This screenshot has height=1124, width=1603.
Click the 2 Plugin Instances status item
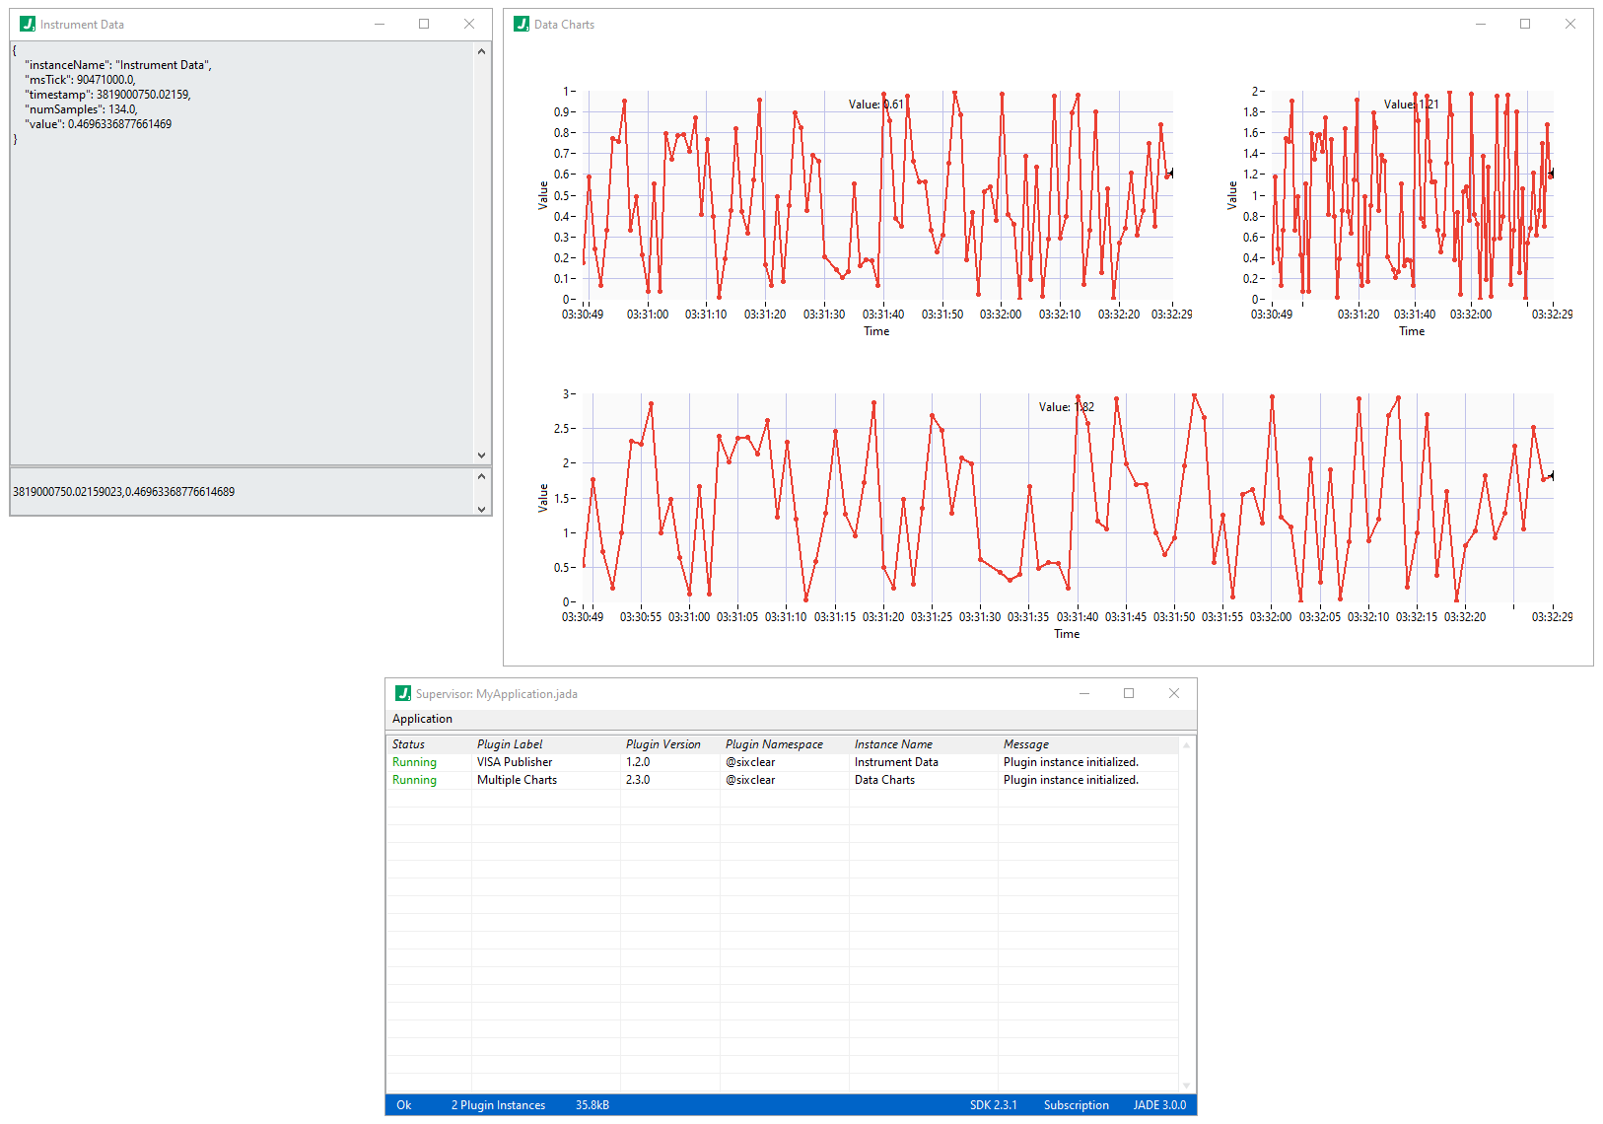(x=497, y=1104)
